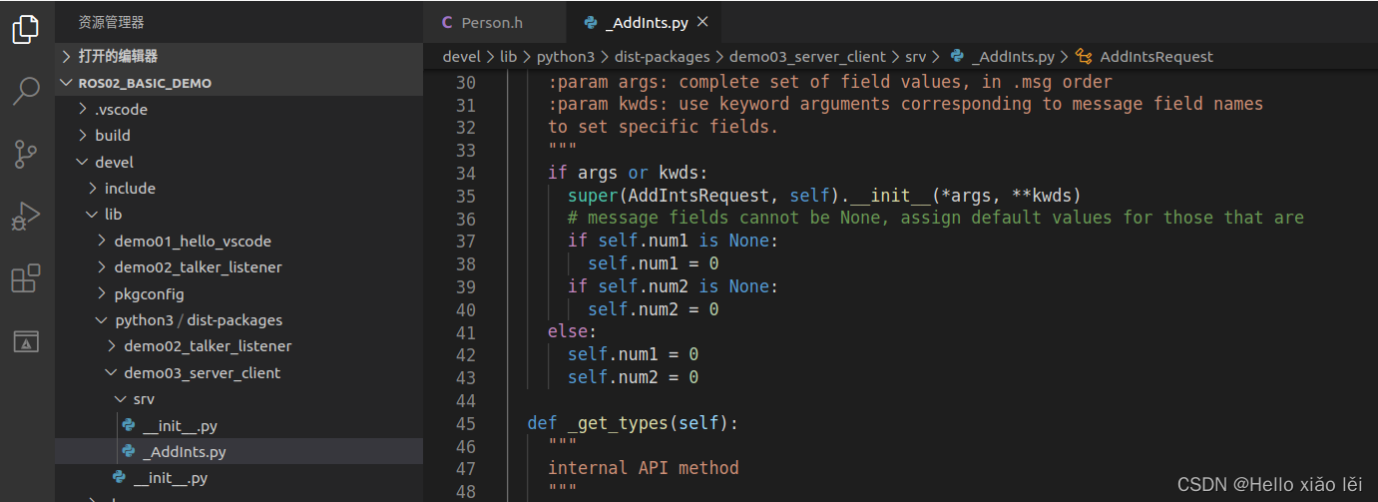
Task: Expand the include folder
Action: tap(238, 188)
